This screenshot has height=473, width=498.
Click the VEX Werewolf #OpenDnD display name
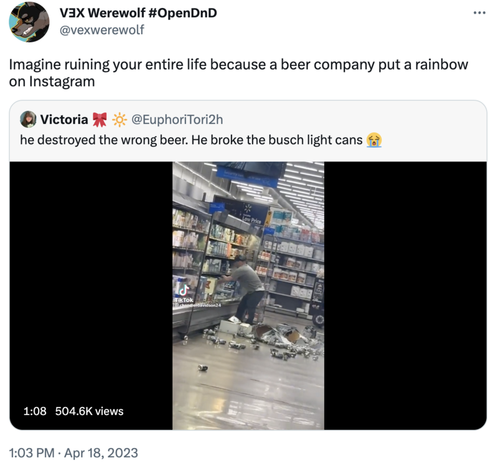138,13
